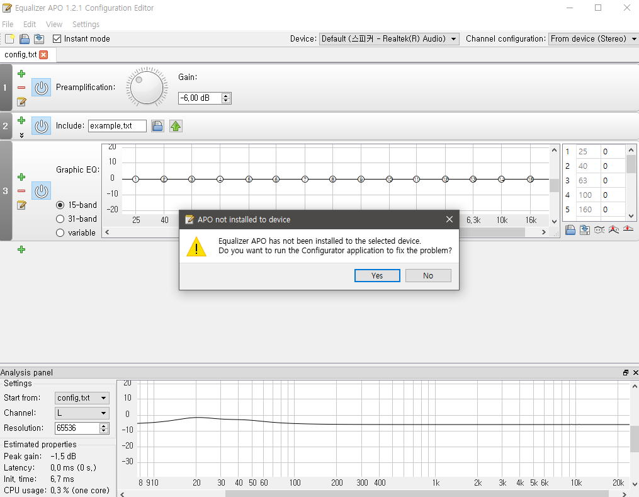Viewport: 639px width, 497px height.
Task: Increase the Resolution value
Action: (104, 426)
